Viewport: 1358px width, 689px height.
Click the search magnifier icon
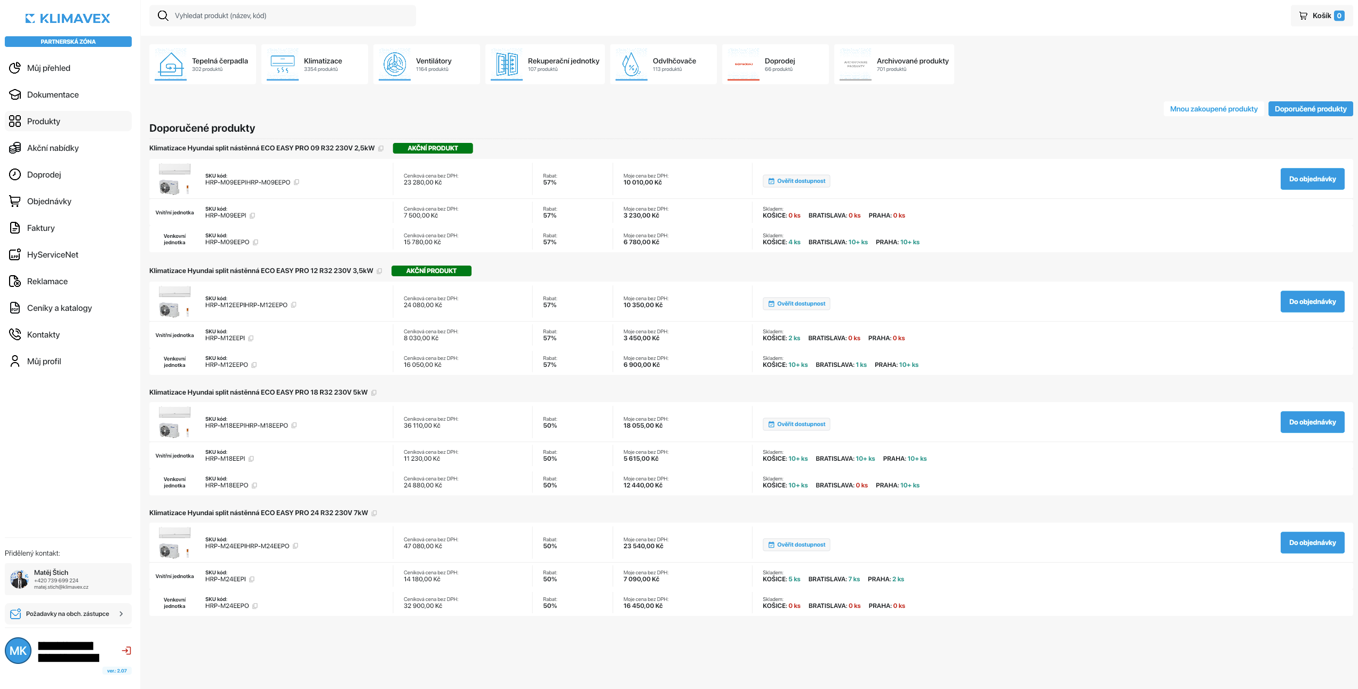tap(163, 16)
